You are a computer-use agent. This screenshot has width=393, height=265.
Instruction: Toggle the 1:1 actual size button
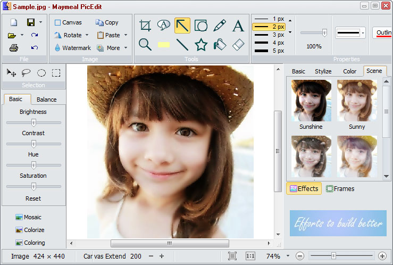(250, 256)
